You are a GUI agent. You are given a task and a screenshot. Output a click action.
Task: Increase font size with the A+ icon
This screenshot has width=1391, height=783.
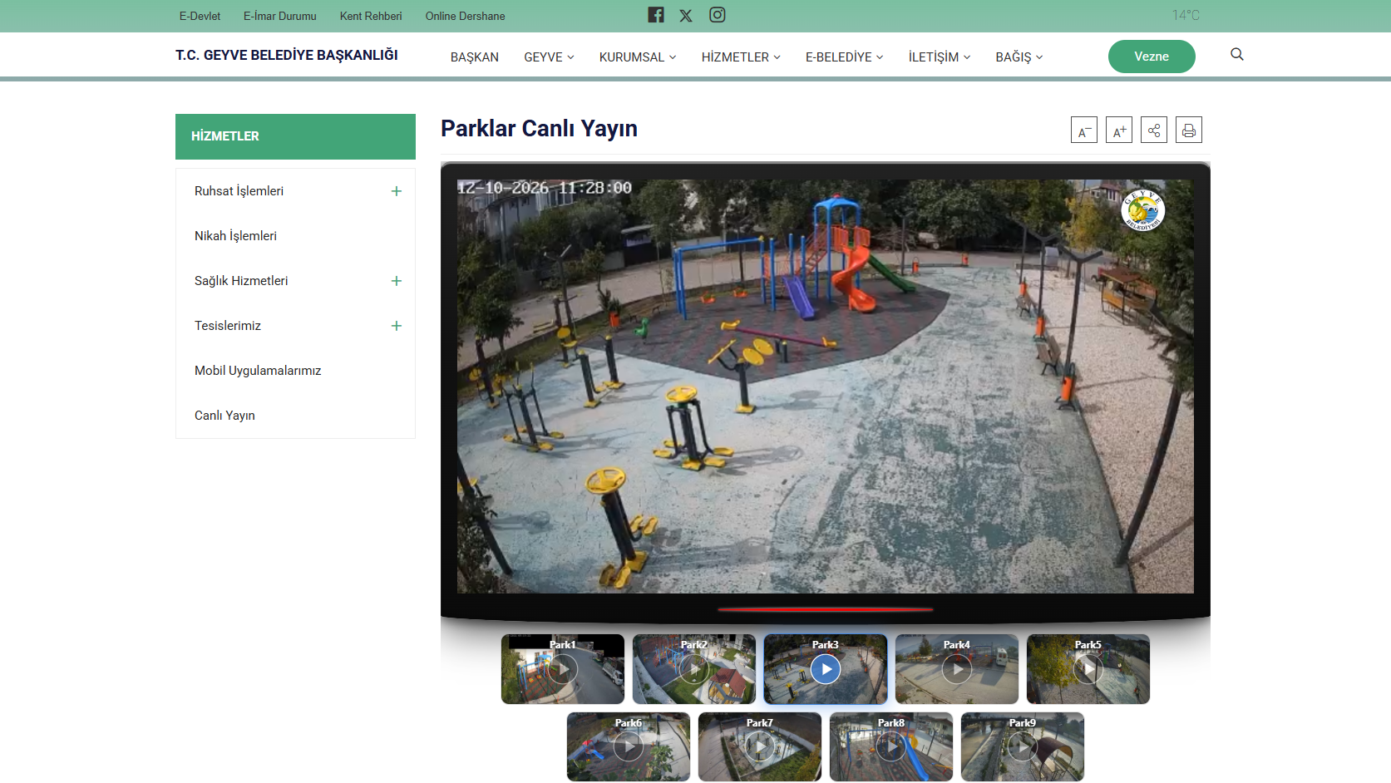(x=1119, y=130)
